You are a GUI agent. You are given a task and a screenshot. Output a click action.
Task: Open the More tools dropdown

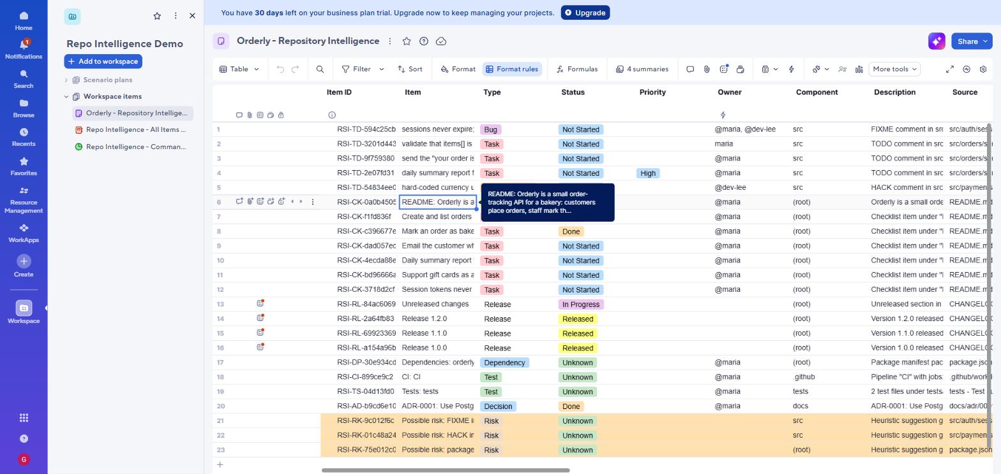pyautogui.click(x=894, y=69)
